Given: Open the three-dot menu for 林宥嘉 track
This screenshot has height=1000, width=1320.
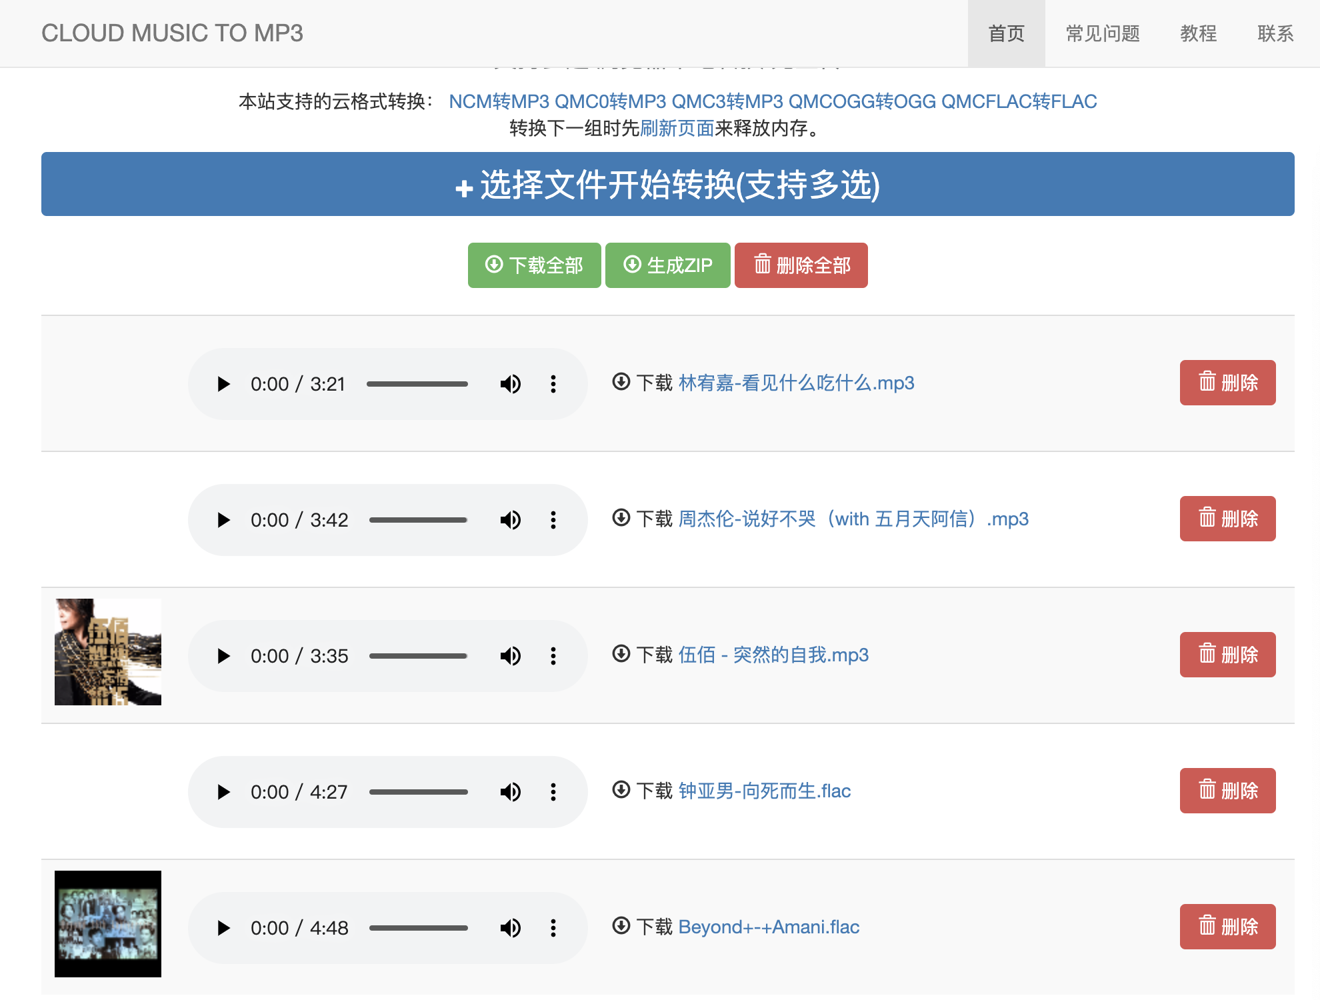Looking at the screenshot, I should [x=553, y=383].
